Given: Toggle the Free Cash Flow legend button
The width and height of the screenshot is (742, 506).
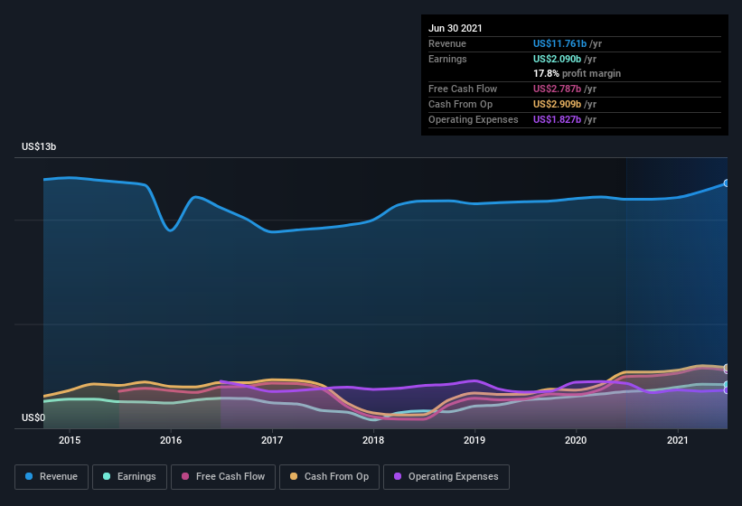Looking at the screenshot, I should click(x=223, y=477).
